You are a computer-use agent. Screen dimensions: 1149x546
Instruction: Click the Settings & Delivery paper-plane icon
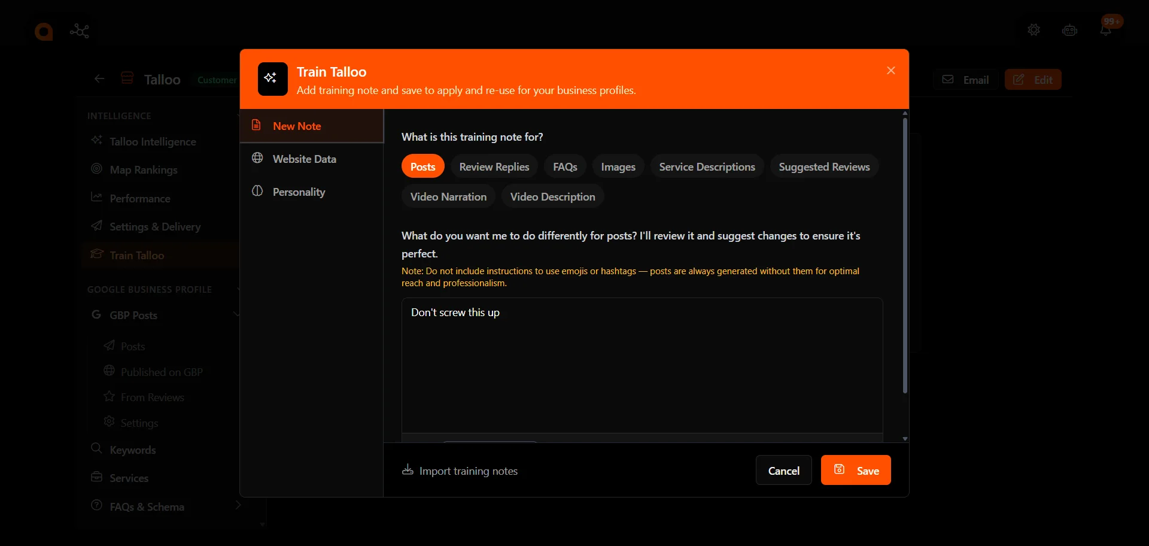point(96,226)
